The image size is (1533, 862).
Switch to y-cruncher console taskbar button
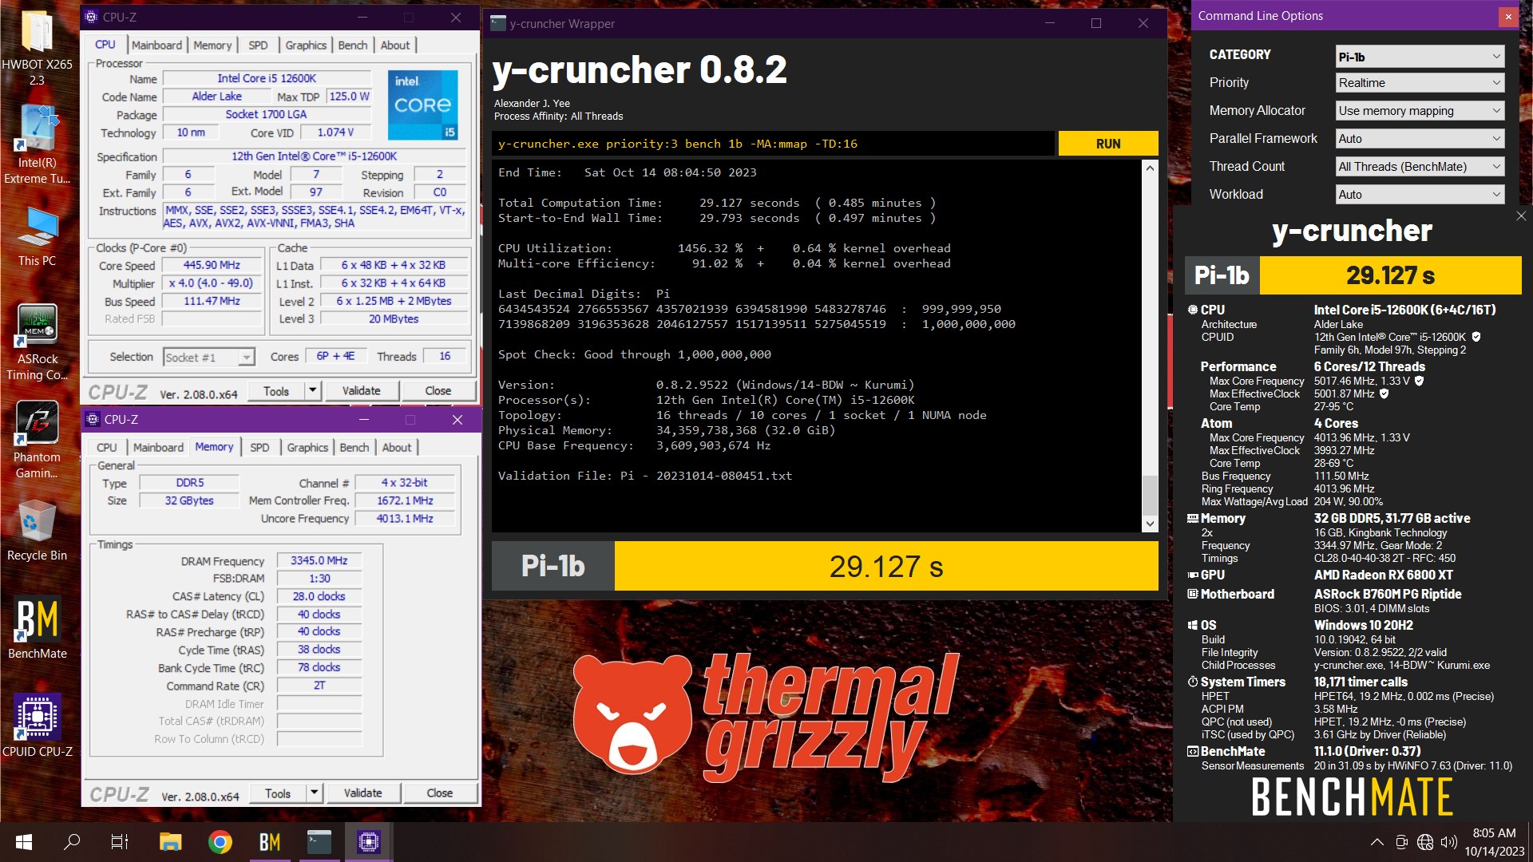[319, 842]
